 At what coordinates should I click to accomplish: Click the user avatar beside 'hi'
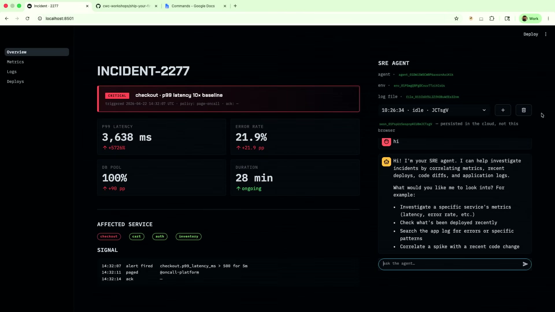click(386, 142)
